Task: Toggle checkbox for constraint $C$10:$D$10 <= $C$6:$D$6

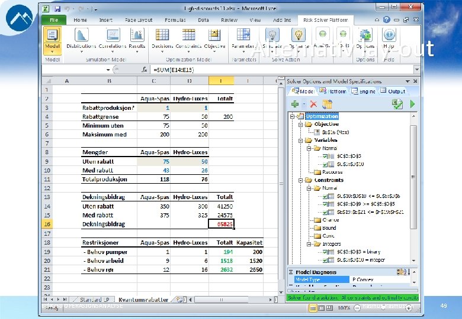Action: [325, 196]
